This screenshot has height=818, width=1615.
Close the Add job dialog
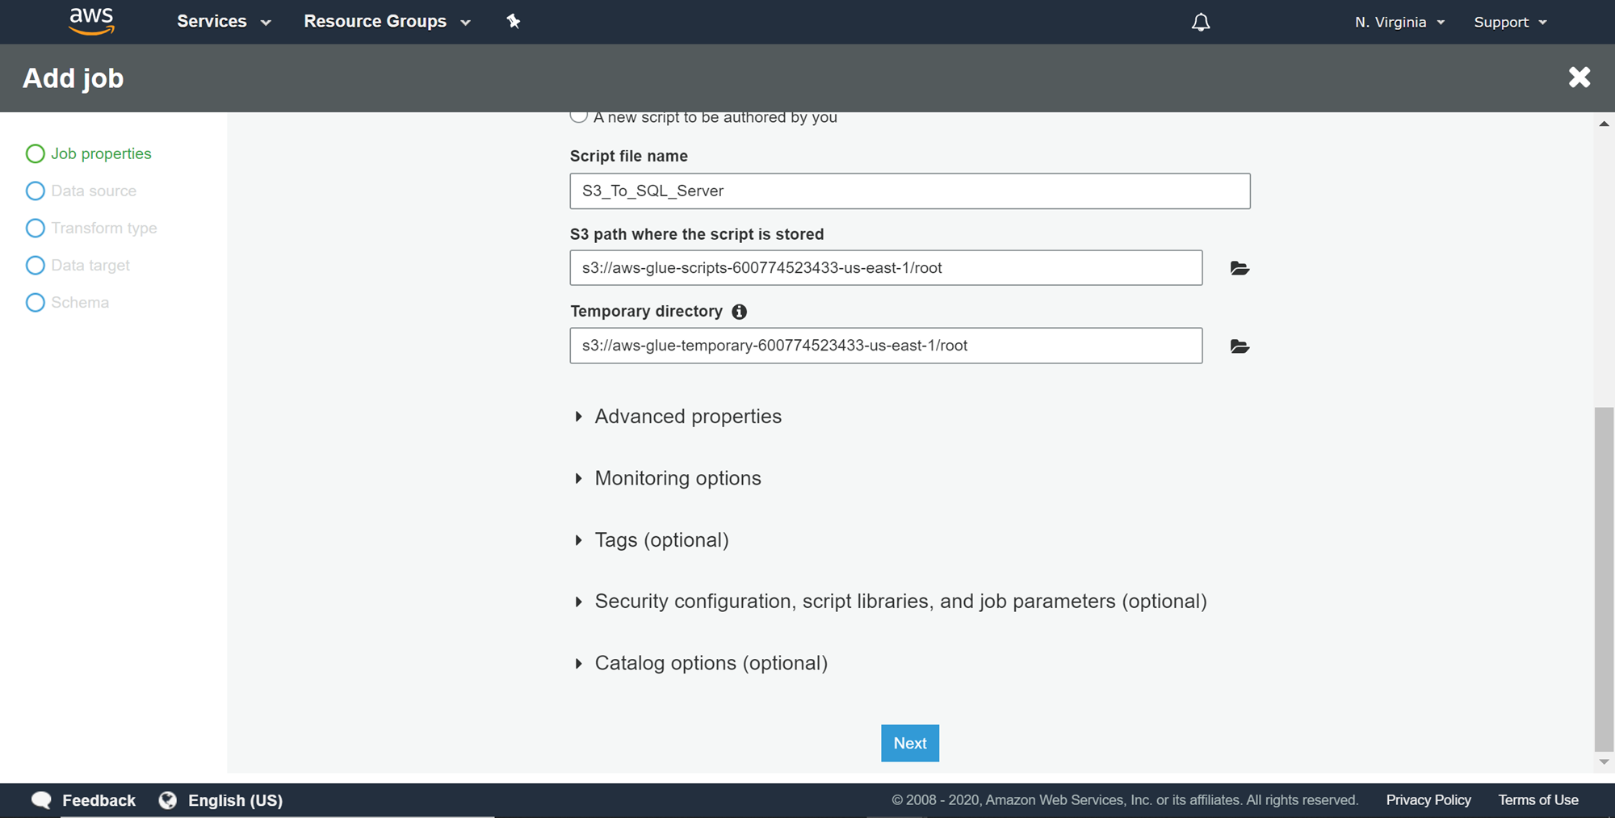[1579, 78]
